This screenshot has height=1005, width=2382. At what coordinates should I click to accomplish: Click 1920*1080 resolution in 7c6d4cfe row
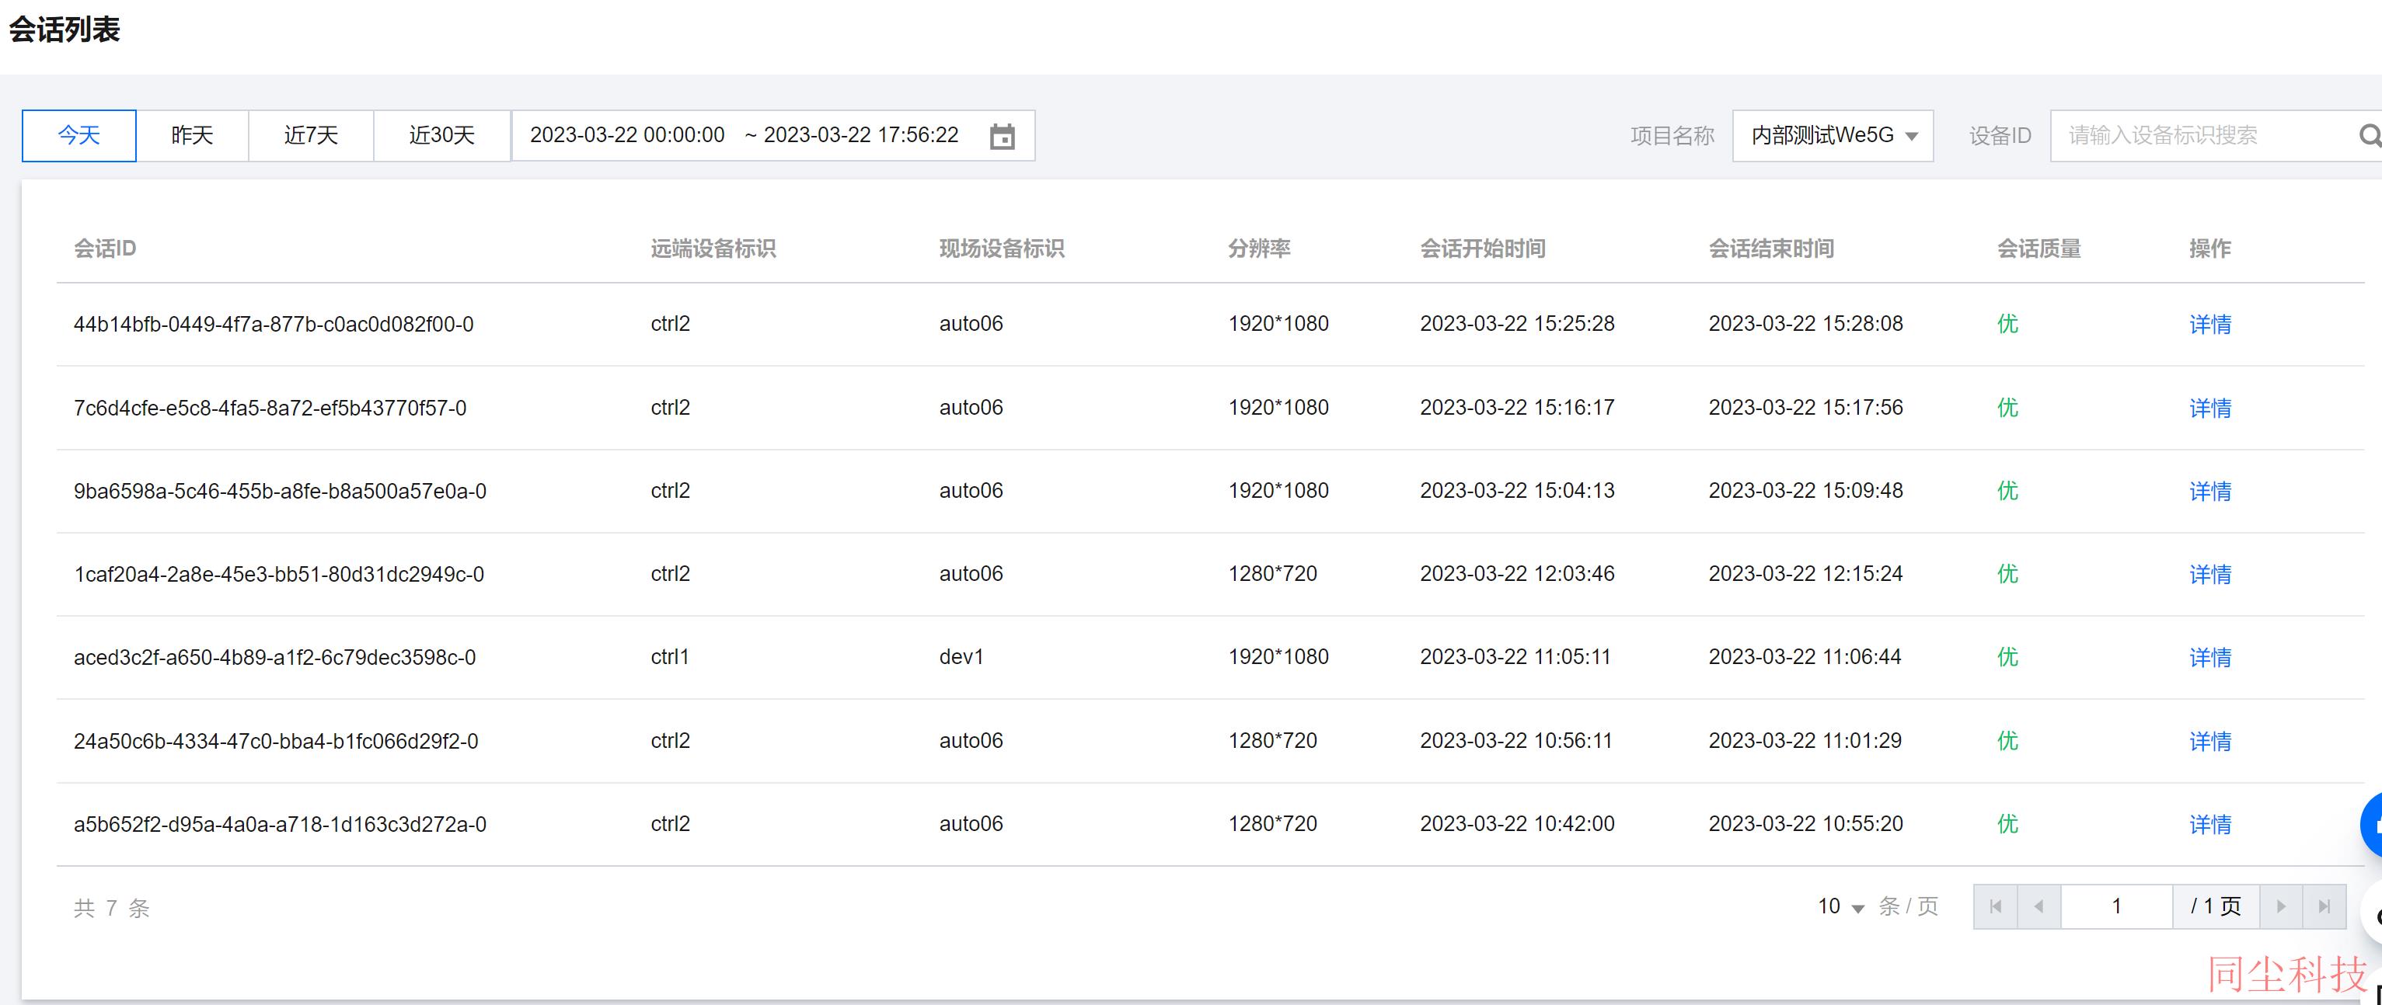(1278, 407)
